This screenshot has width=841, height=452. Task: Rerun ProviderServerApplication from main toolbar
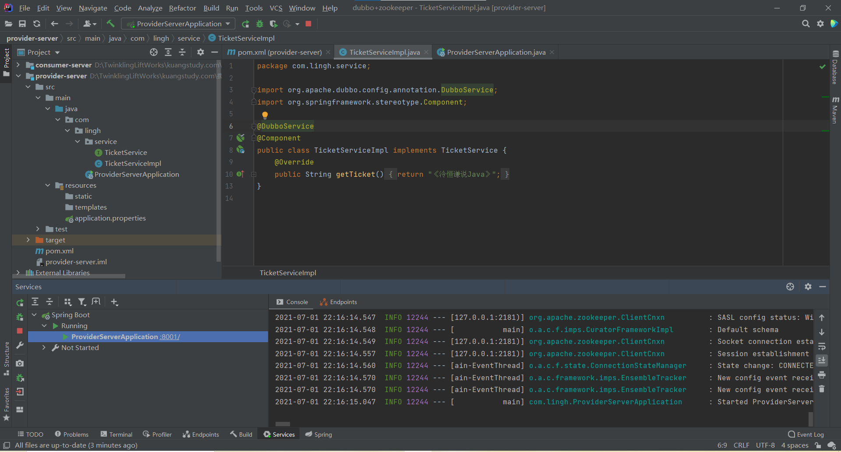[245, 24]
